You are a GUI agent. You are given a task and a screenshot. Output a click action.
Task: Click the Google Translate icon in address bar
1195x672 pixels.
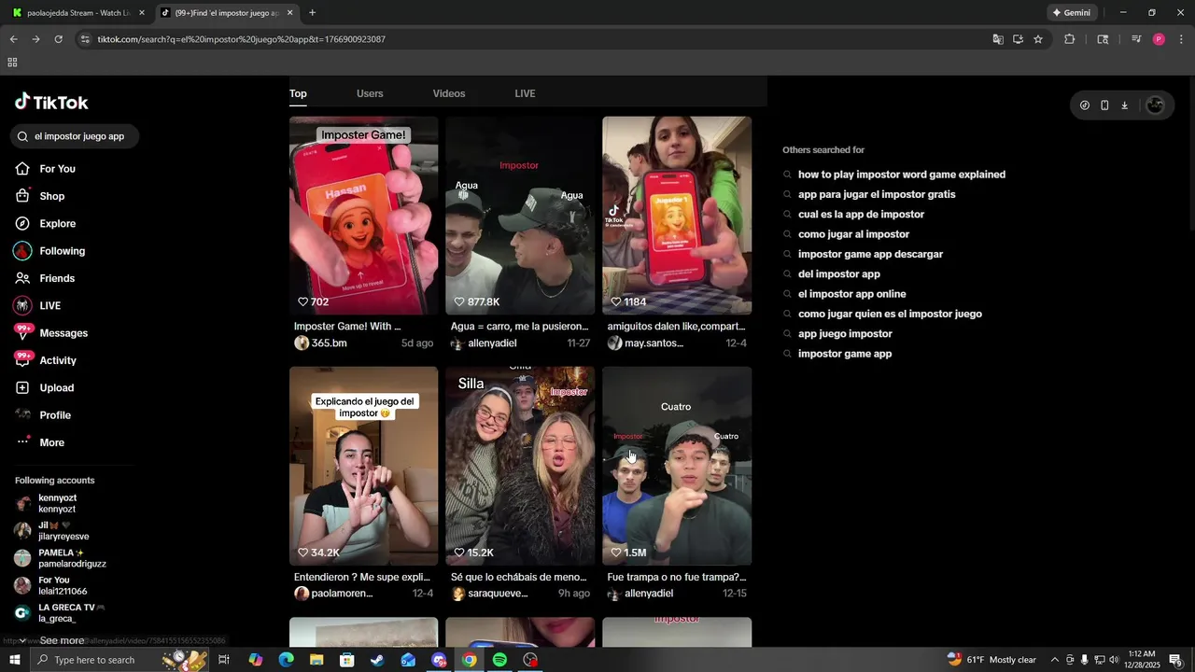coord(998,39)
